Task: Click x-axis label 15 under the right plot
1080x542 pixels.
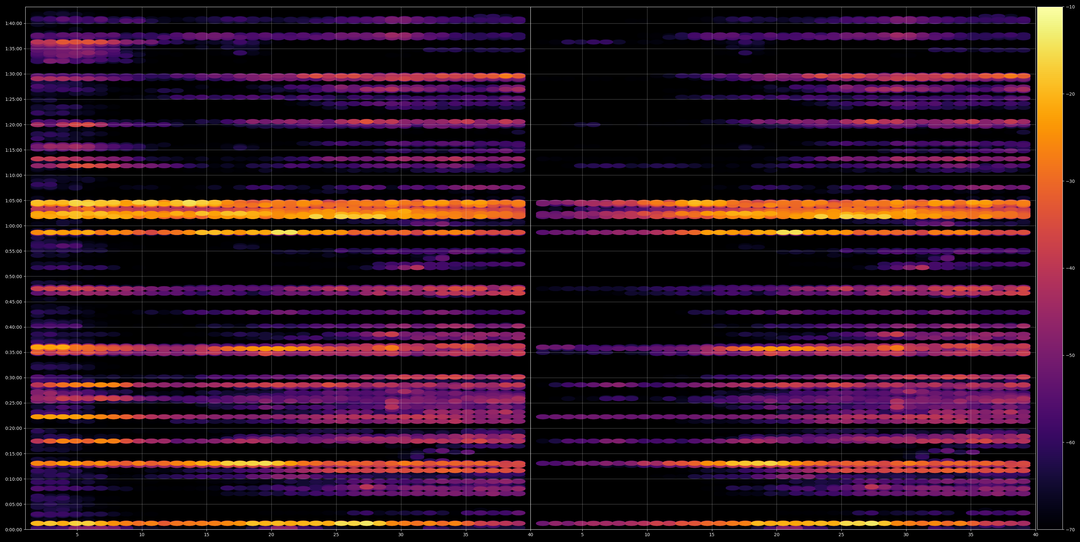Action: coord(712,535)
